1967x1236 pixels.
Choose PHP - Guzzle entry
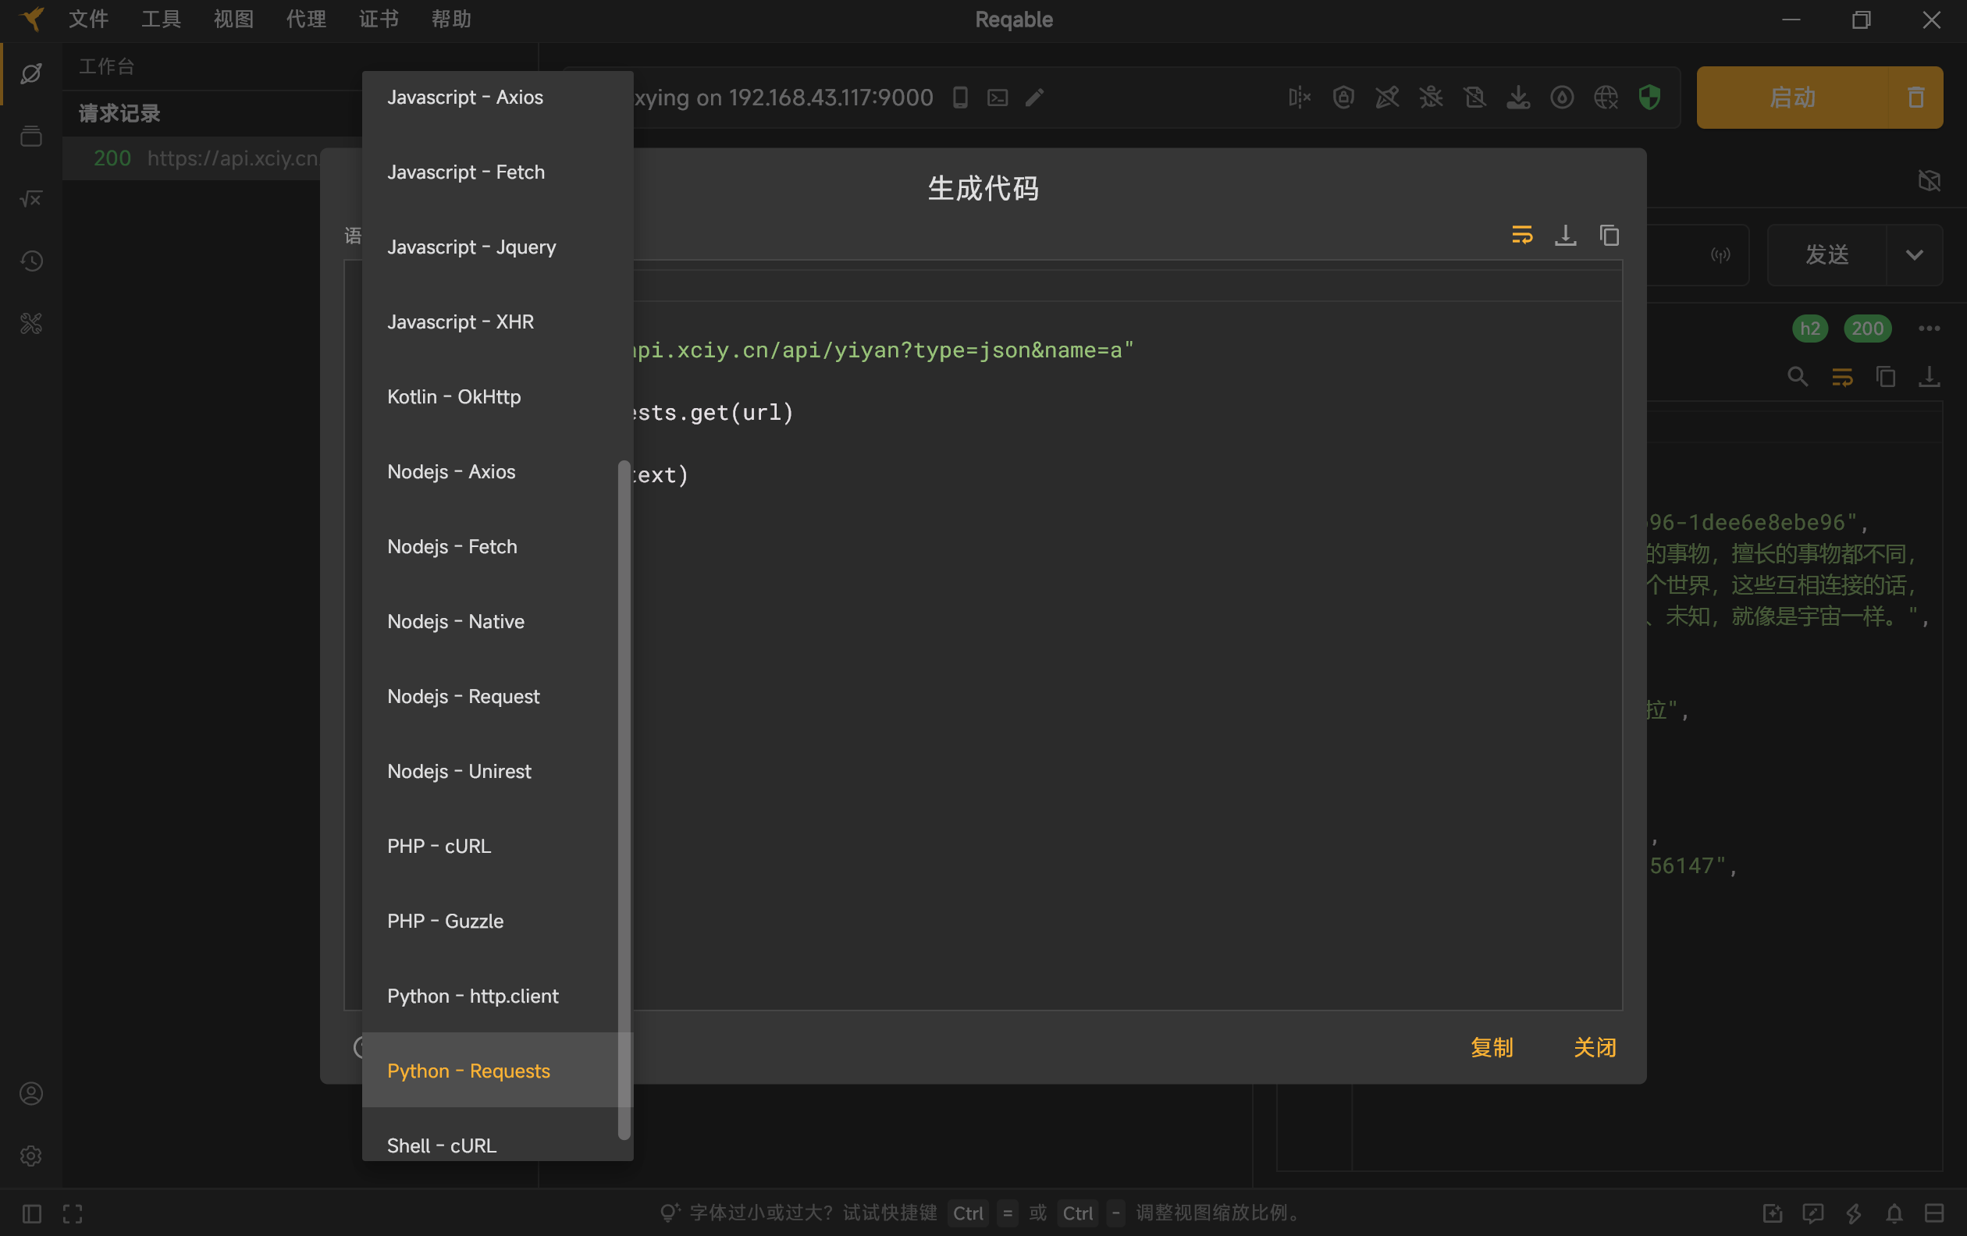496,922
